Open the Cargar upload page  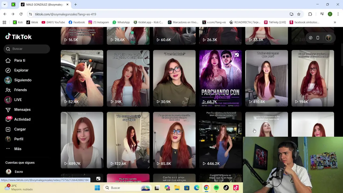(16, 129)
